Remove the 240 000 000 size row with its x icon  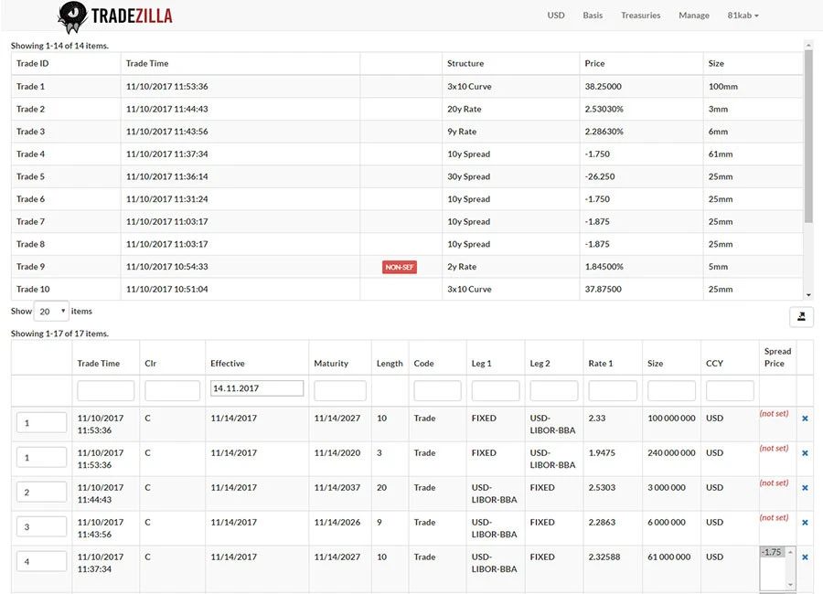click(x=804, y=452)
